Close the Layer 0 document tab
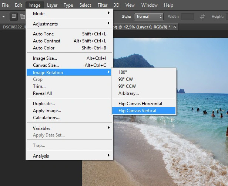Image resolution: width=228 pixels, height=186 pixels. pos(175,27)
